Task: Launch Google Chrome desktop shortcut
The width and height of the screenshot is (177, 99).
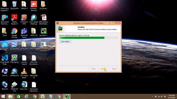Action: click(14, 33)
